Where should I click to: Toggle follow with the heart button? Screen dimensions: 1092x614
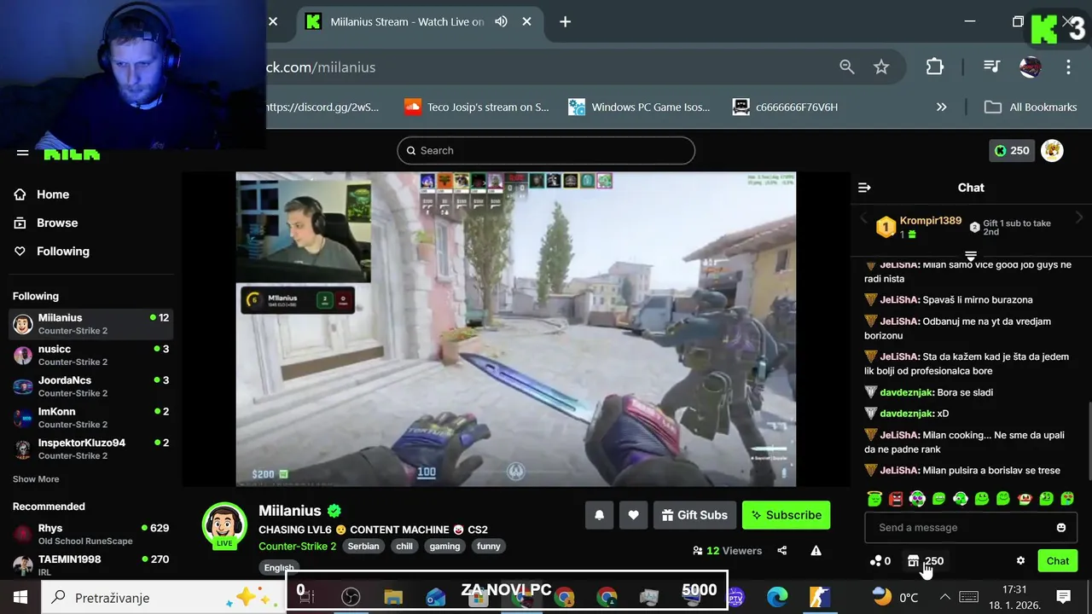click(x=633, y=515)
